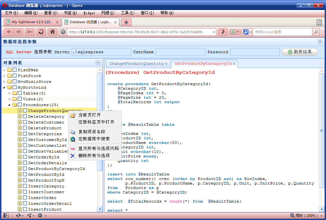Viewport: 326px width, 220px height.
Task: Open a new tab with the plus button
Action: click(126, 22)
